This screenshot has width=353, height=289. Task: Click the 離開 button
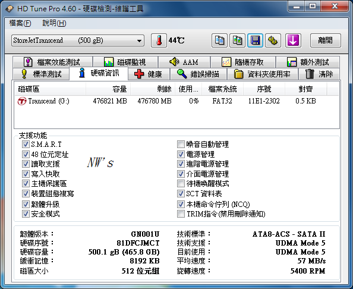pyautogui.click(x=325, y=40)
